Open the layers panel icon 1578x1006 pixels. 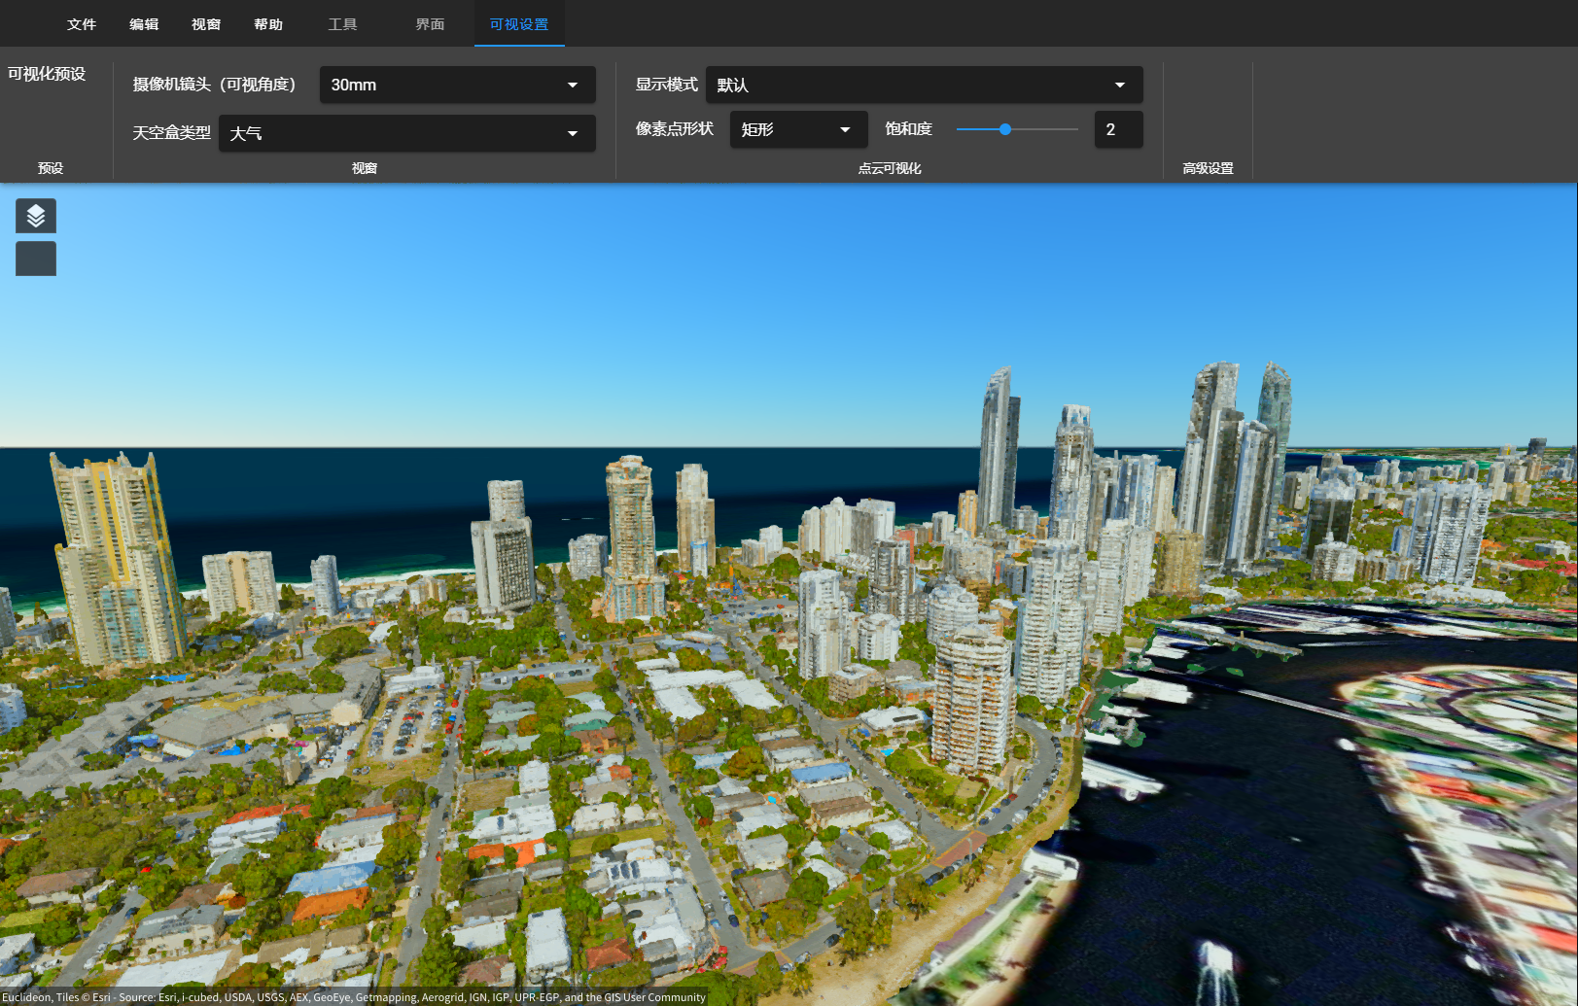click(x=36, y=216)
